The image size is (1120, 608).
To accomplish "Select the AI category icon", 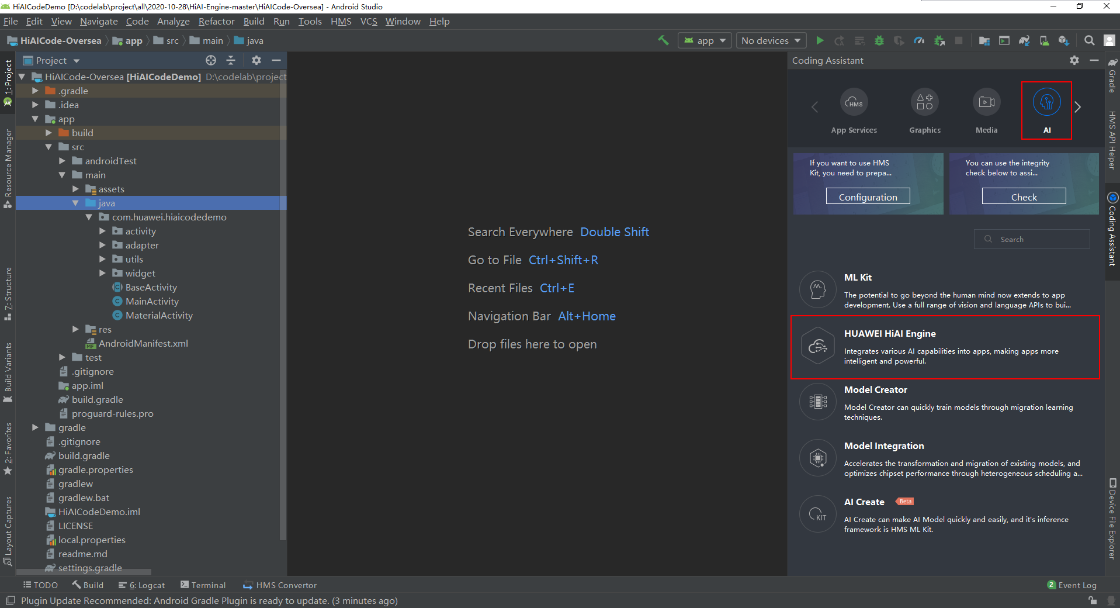I will (1046, 103).
